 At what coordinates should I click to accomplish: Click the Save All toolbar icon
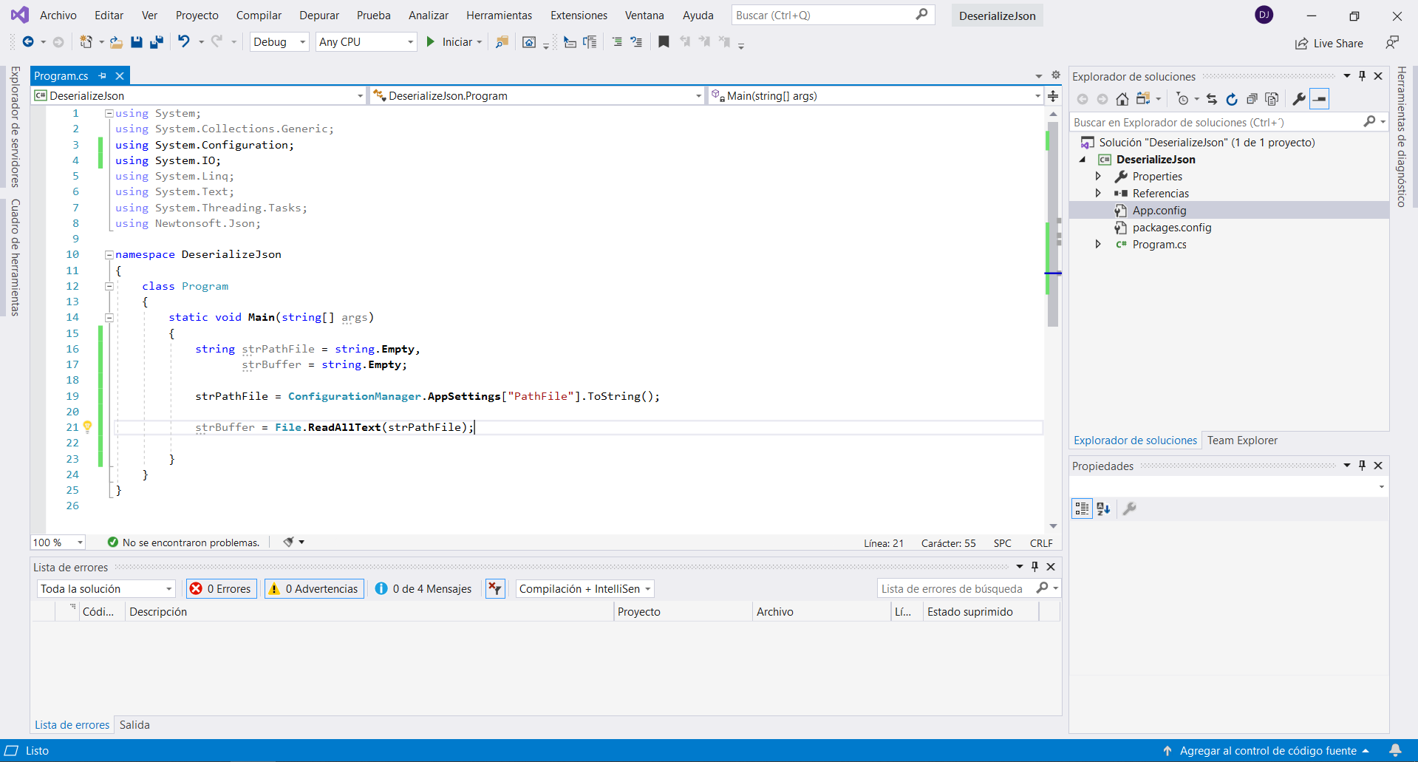coord(157,42)
